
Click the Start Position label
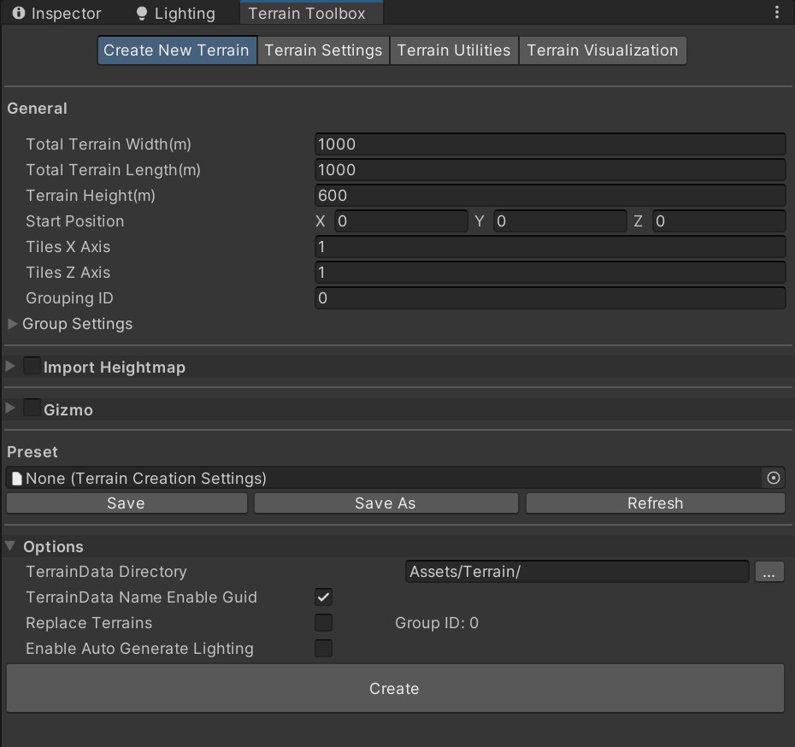(x=75, y=221)
